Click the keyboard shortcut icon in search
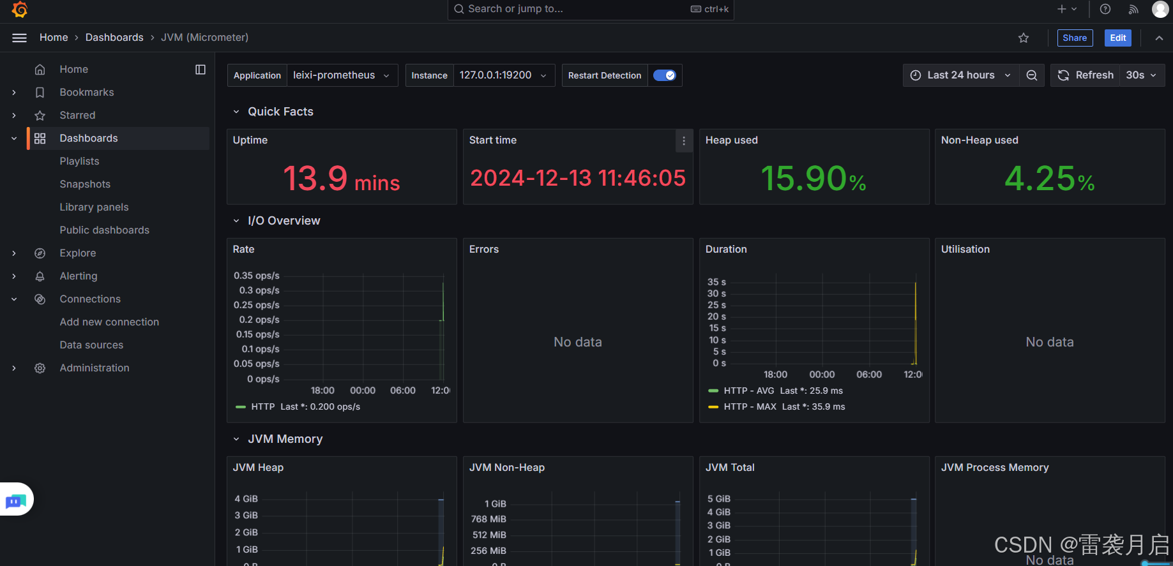 click(x=696, y=9)
